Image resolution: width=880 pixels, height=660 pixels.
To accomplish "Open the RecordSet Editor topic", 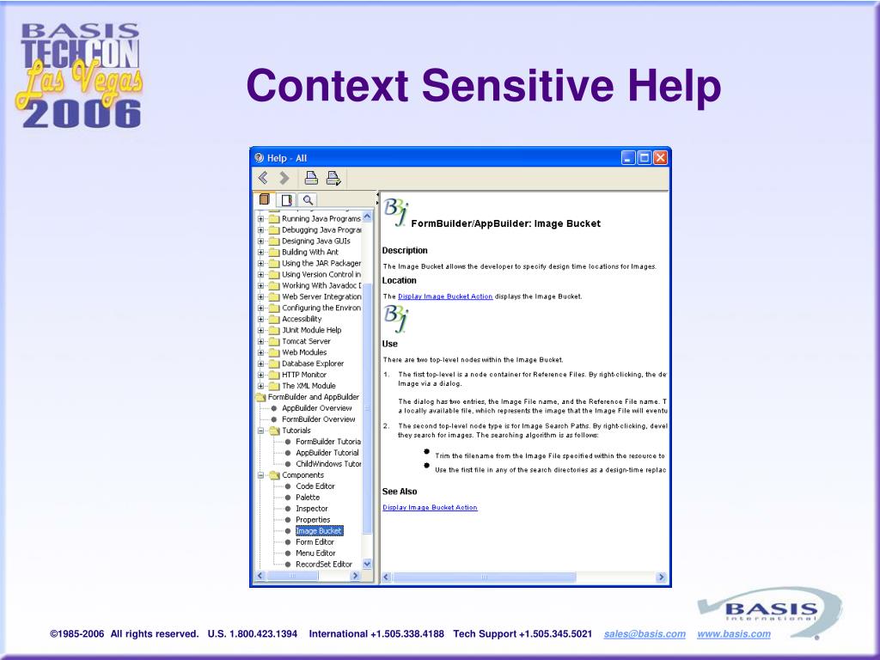I will 324,565.
